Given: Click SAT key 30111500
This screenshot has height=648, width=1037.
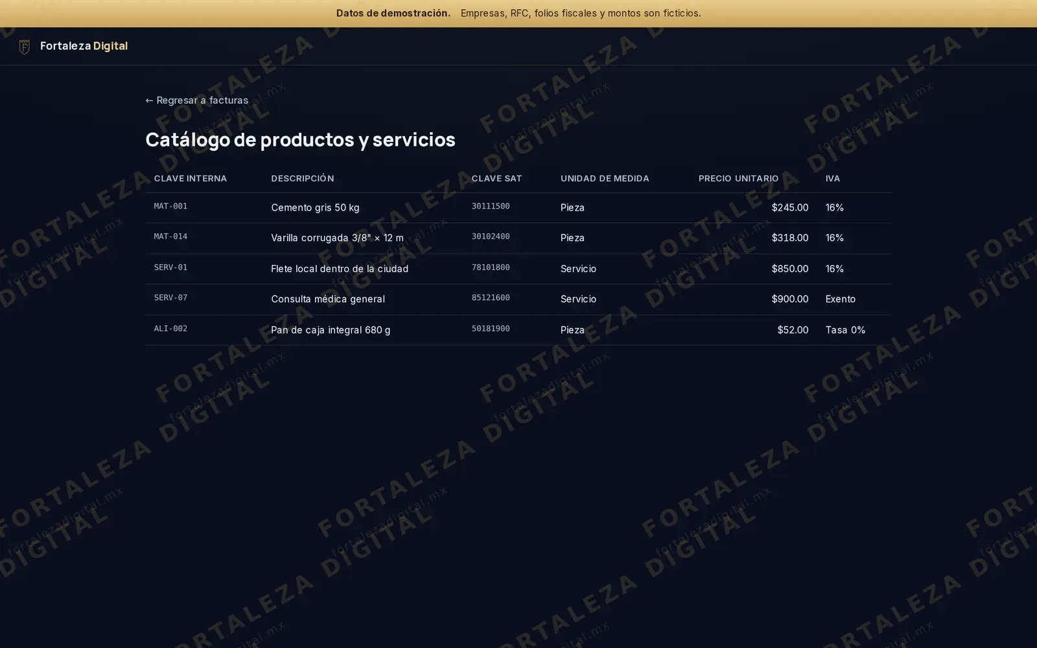Looking at the screenshot, I should pyautogui.click(x=491, y=206).
